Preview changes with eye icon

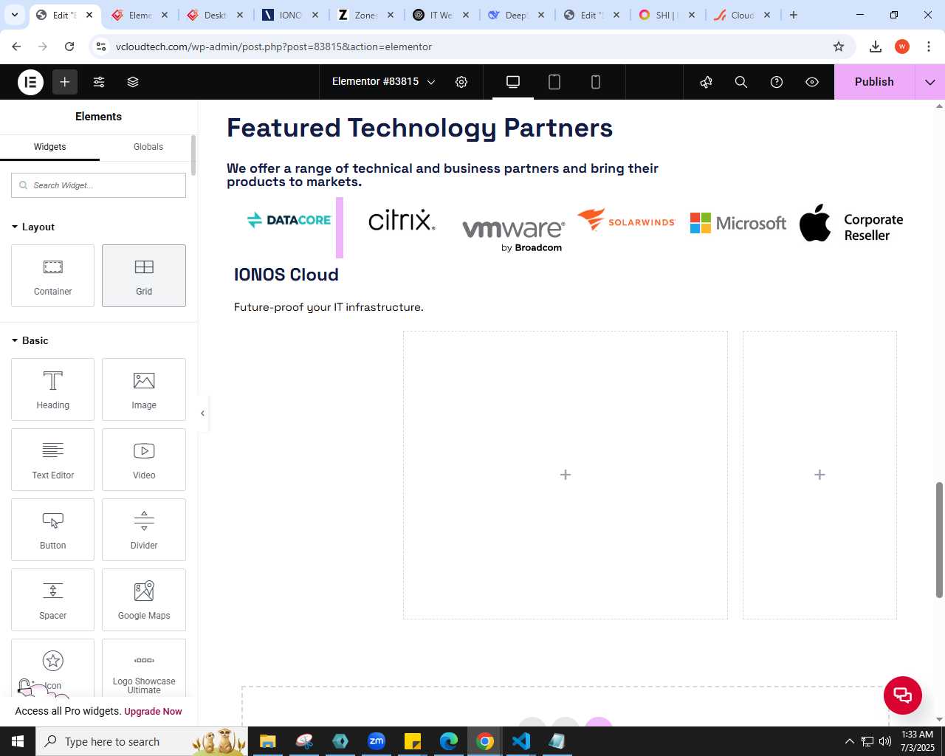[812, 82]
